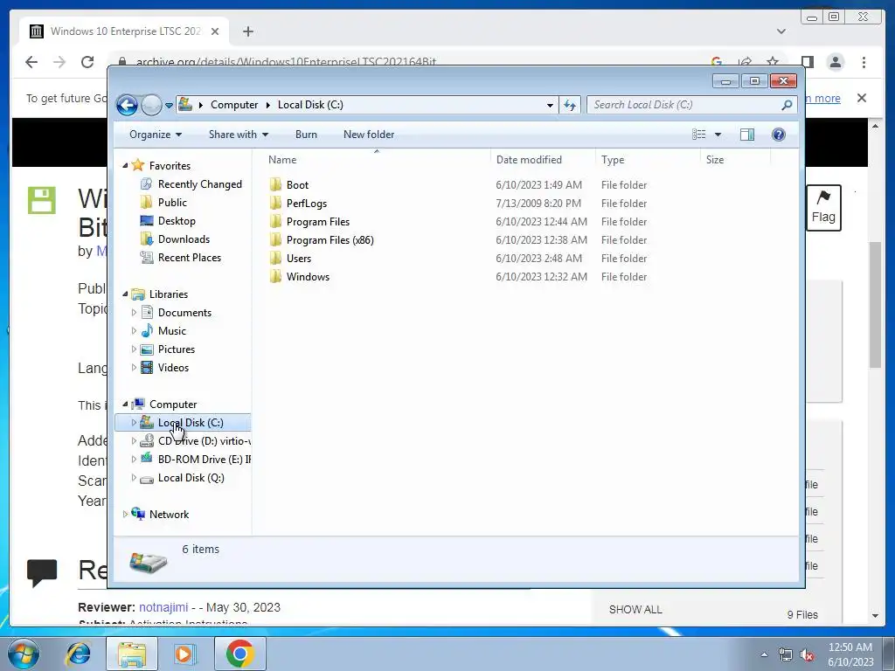The image size is (895, 671).
Task: Open the address bar history dropdown
Action: point(550,105)
